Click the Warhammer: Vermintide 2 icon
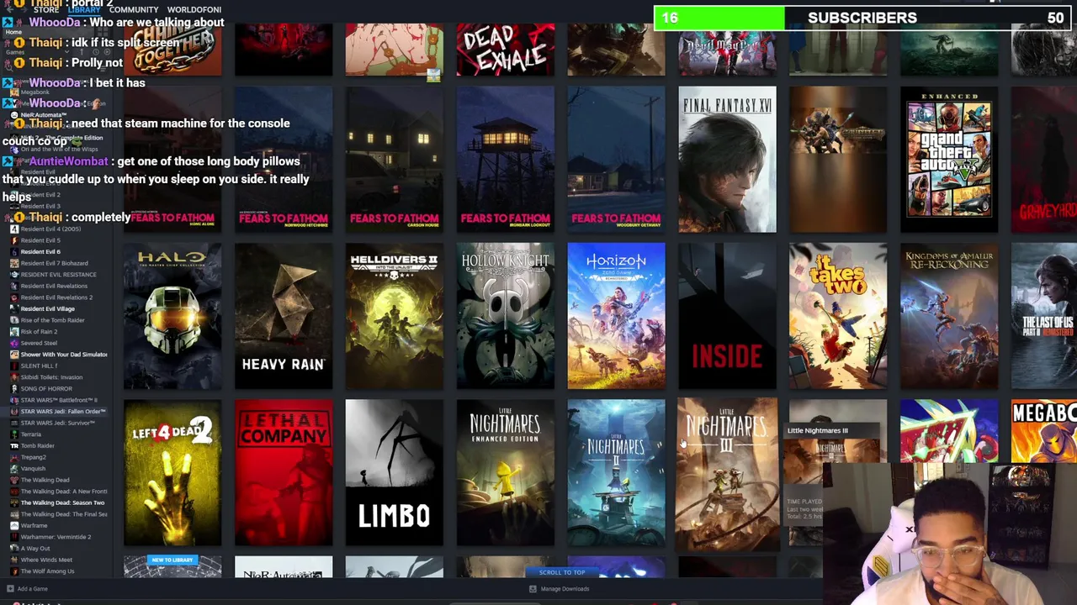The width and height of the screenshot is (1077, 605). pyautogui.click(x=14, y=537)
